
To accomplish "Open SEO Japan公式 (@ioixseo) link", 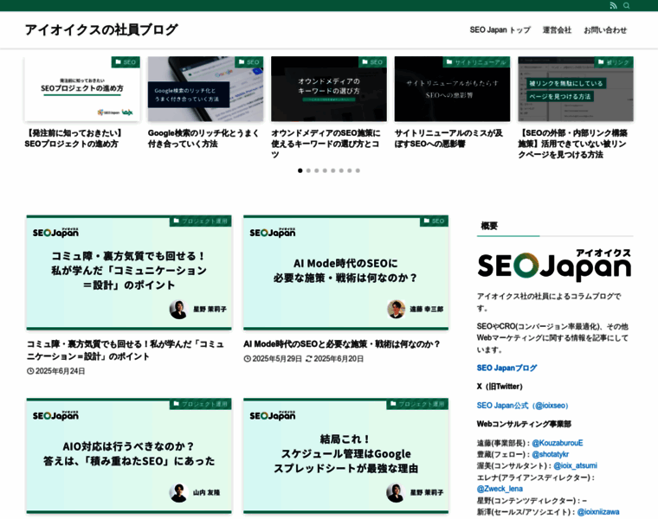I will (x=522, y=406).
